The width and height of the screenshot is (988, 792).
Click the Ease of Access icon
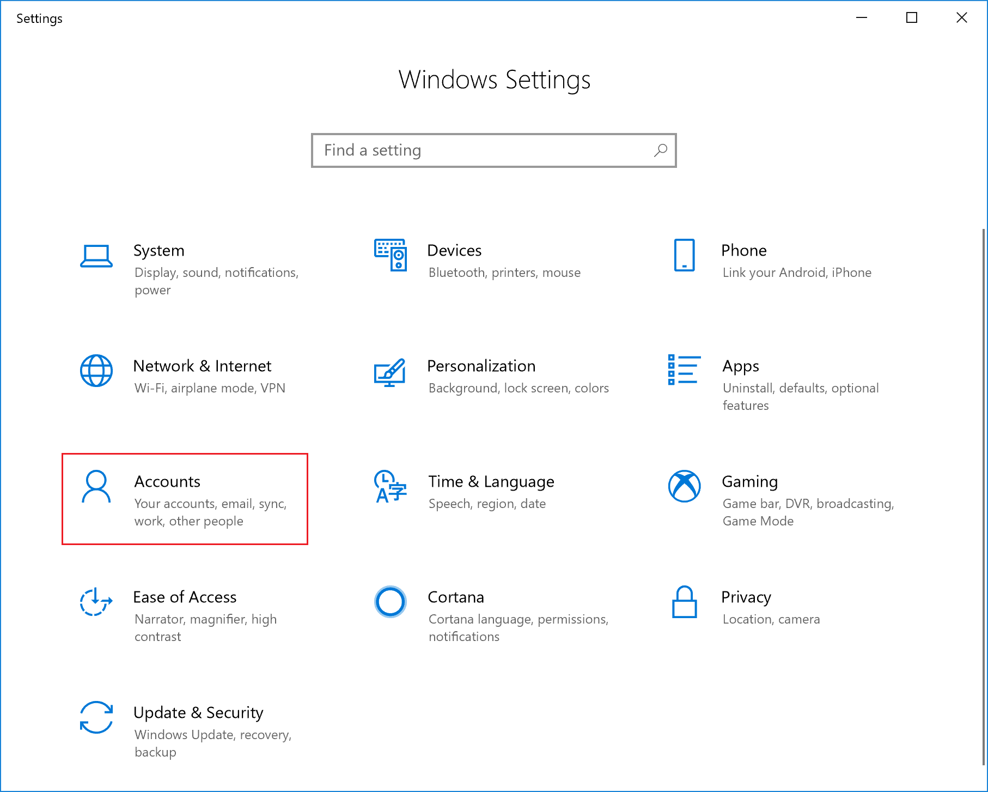(x=96, y=602)
